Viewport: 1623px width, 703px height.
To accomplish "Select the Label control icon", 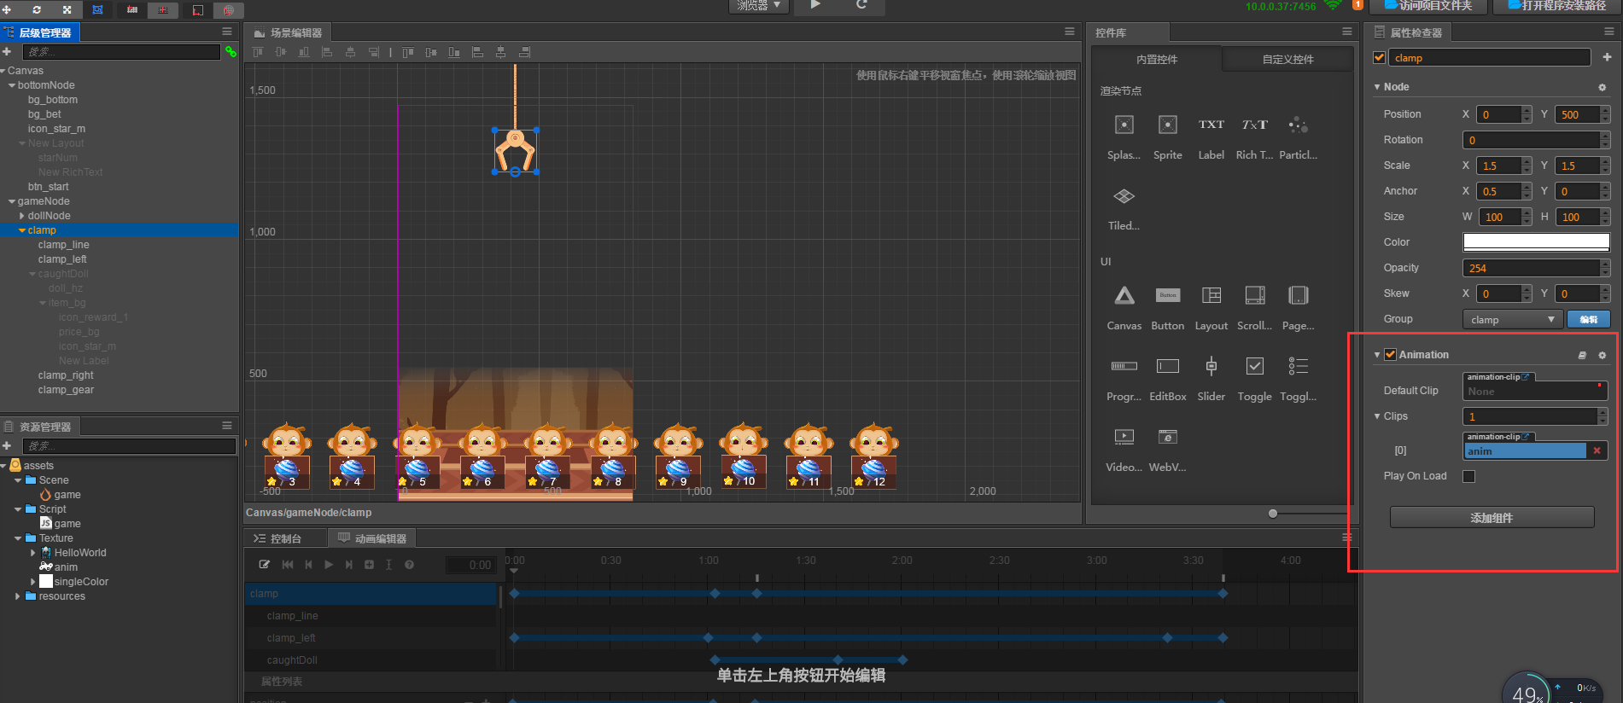I will (x=1211, y=125).
